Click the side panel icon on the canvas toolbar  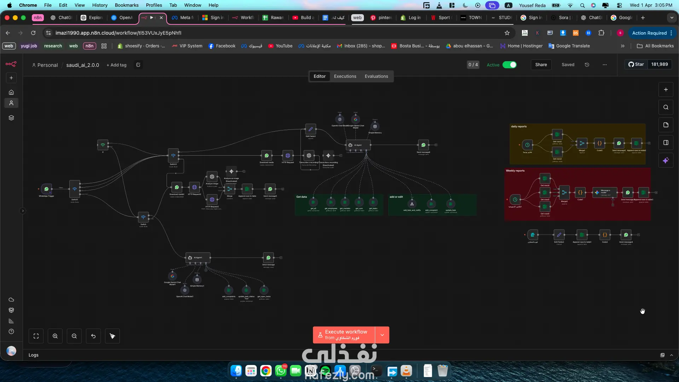click(x=666, y=143)
